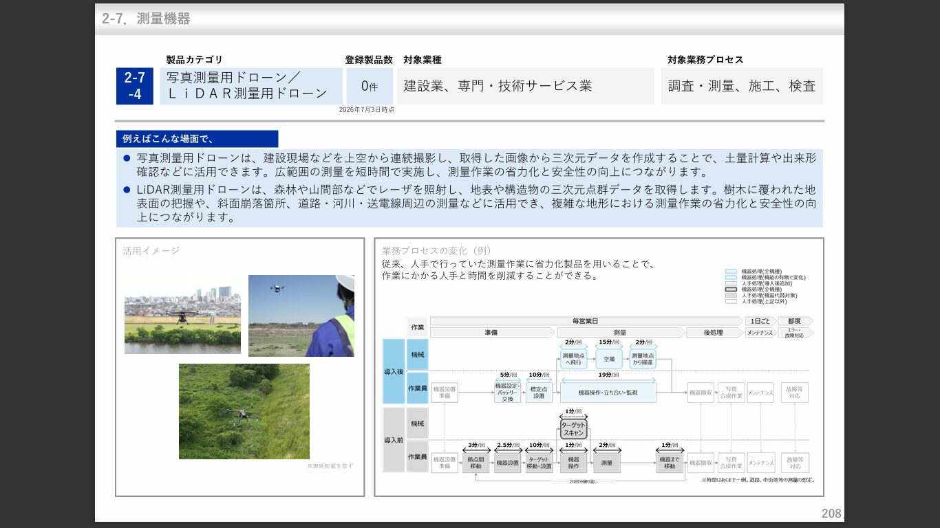Click the description starting "従来、人手で行っていた"
Image resolution: width=940 pixels, height=528 pixels.
point(517,269)
